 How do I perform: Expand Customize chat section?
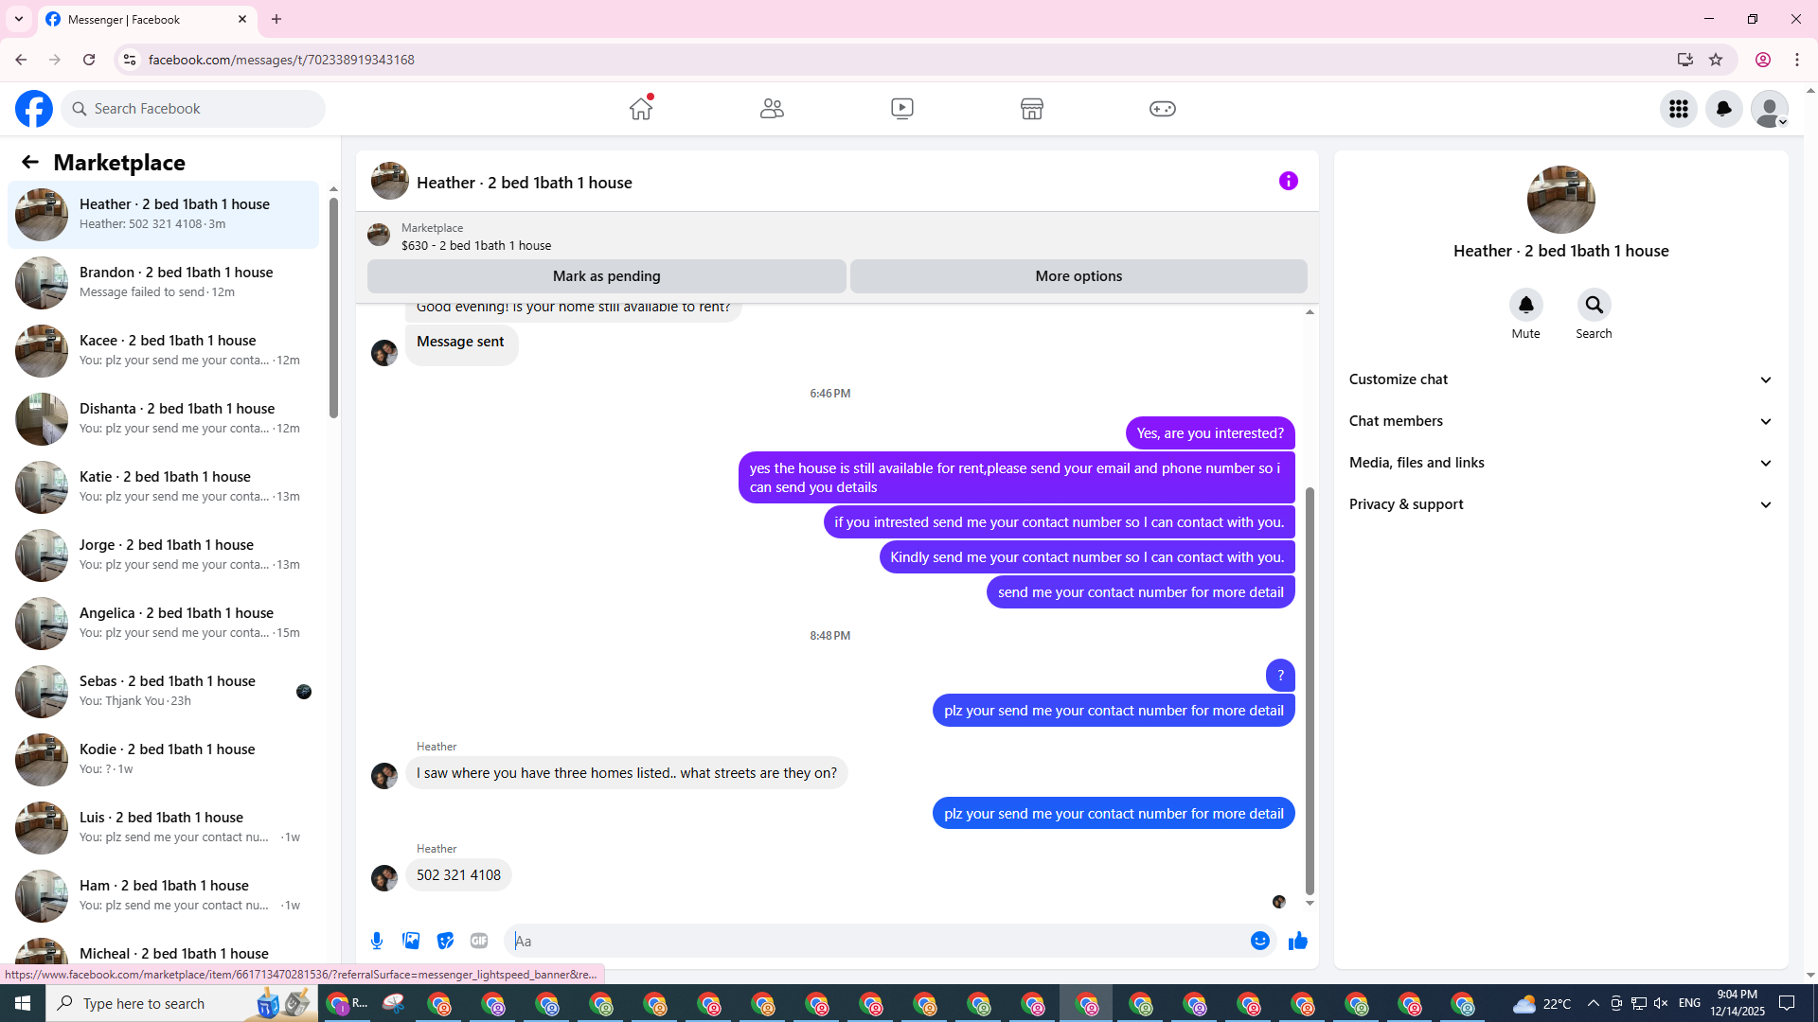[x=1560, y=379]
